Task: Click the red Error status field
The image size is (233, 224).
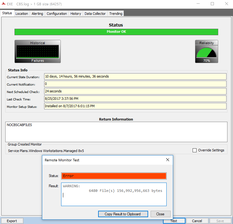Action: pyautogui.click(x=114, y=176)
